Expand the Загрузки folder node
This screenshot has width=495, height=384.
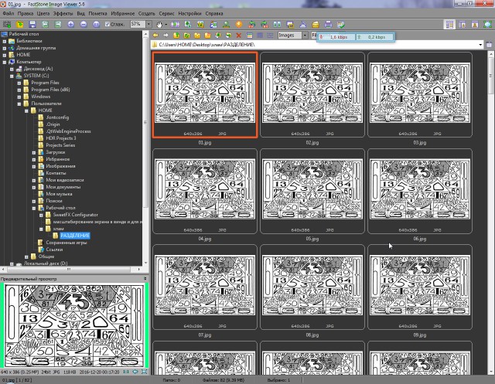tap(34, 152)
